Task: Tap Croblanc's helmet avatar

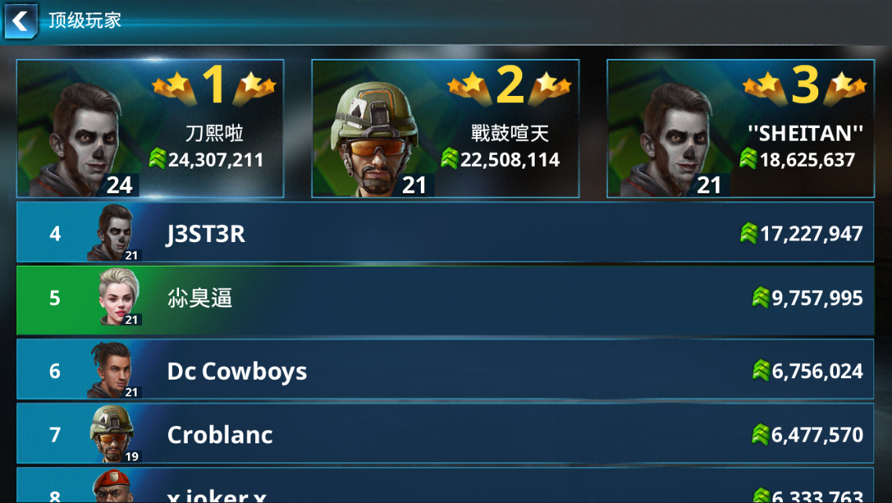Action: [x=113, y=434]
